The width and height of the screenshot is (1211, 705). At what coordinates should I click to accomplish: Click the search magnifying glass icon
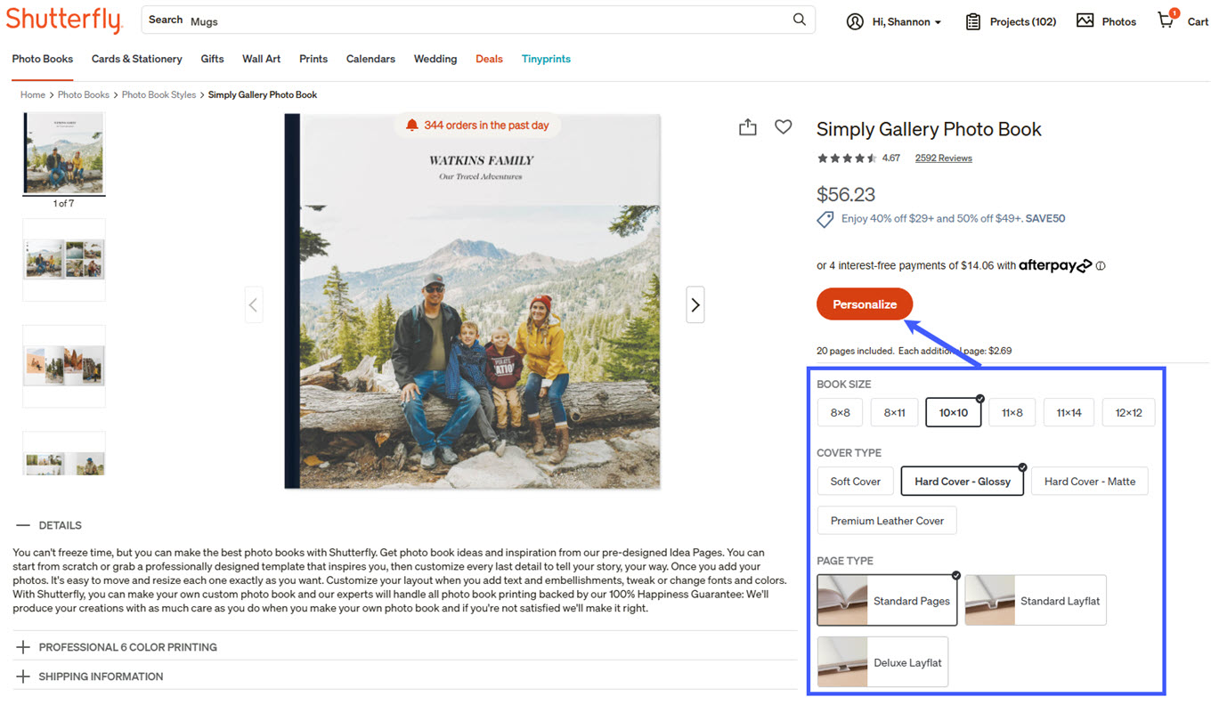pyautogui.click(x=799, y=20)
